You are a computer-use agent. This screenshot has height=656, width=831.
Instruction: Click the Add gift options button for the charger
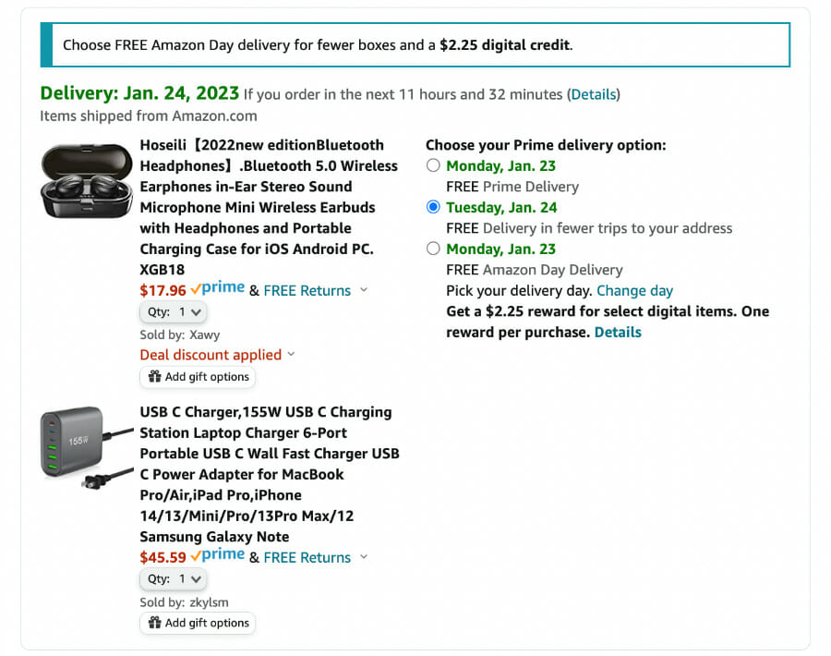click(198, 624)
